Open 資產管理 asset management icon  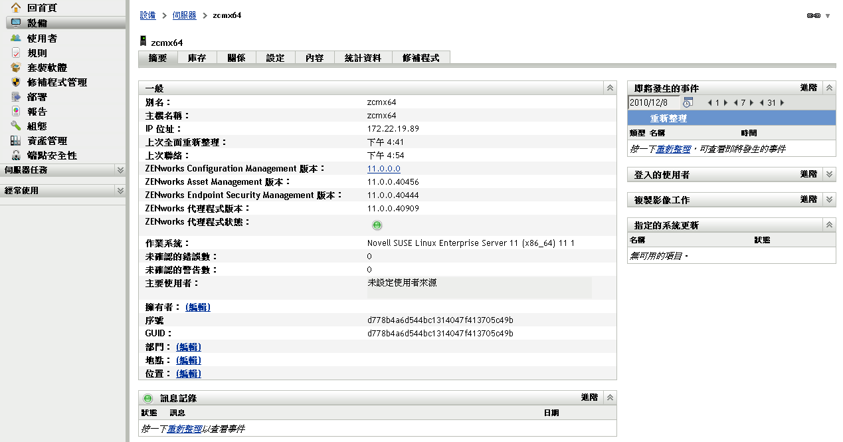tap(16, 141)
